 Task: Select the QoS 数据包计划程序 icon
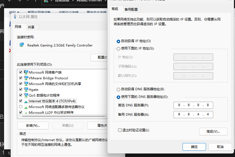(26, 95)
